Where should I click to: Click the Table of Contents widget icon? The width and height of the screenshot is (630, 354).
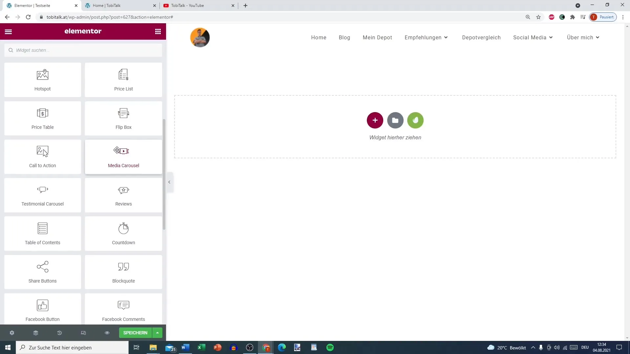pos(42,228)
